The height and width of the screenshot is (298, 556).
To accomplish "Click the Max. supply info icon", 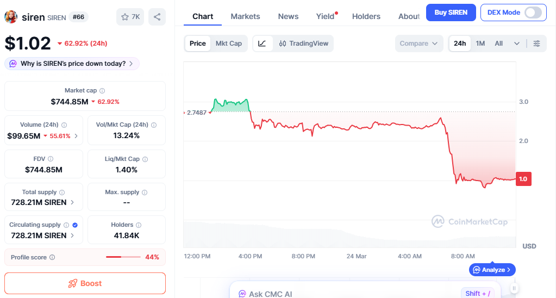I will (x=145, y=193).
